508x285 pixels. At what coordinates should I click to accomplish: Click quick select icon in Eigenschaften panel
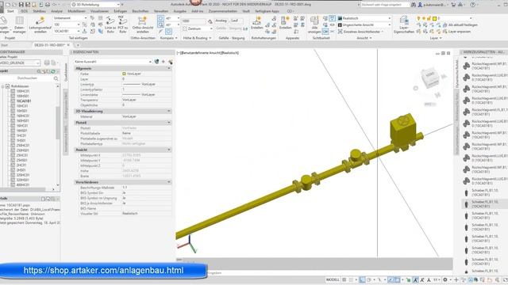coord(170,62)
